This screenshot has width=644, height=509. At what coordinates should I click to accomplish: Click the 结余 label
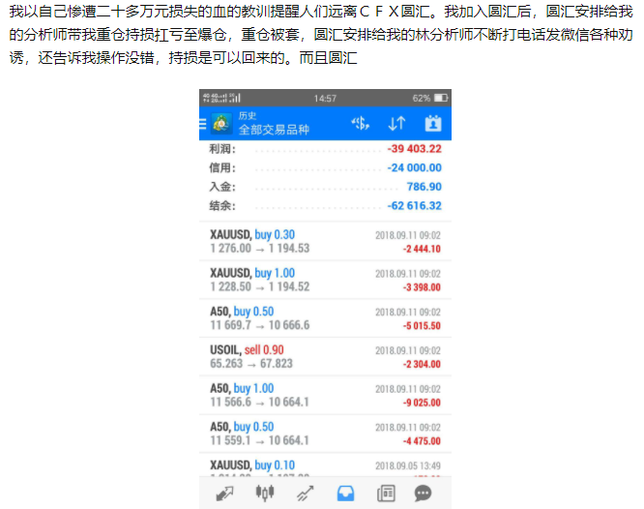(x=222, y=205)
